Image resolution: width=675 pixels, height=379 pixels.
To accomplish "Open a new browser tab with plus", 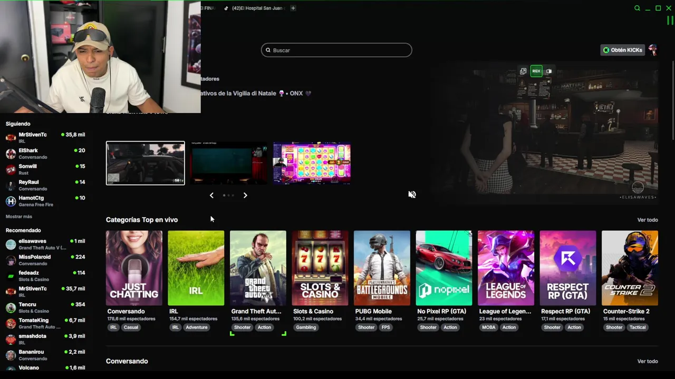I will coord(293,8).
